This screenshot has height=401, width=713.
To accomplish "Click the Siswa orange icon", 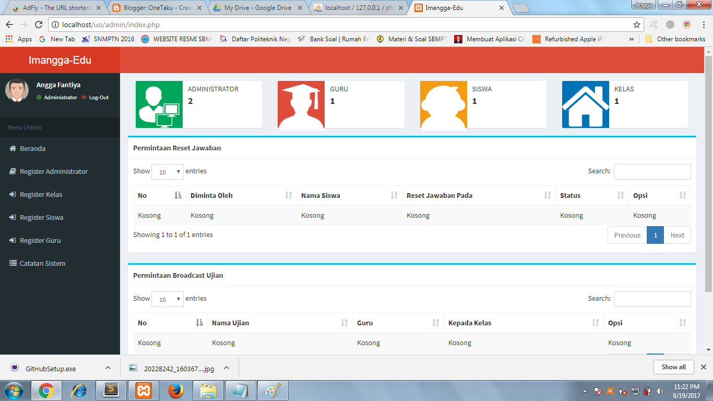I will point(444,104).
